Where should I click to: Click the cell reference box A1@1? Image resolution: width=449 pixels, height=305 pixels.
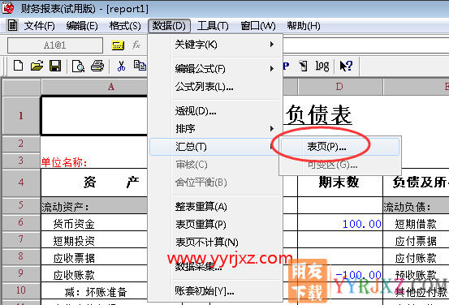[55, 45]
